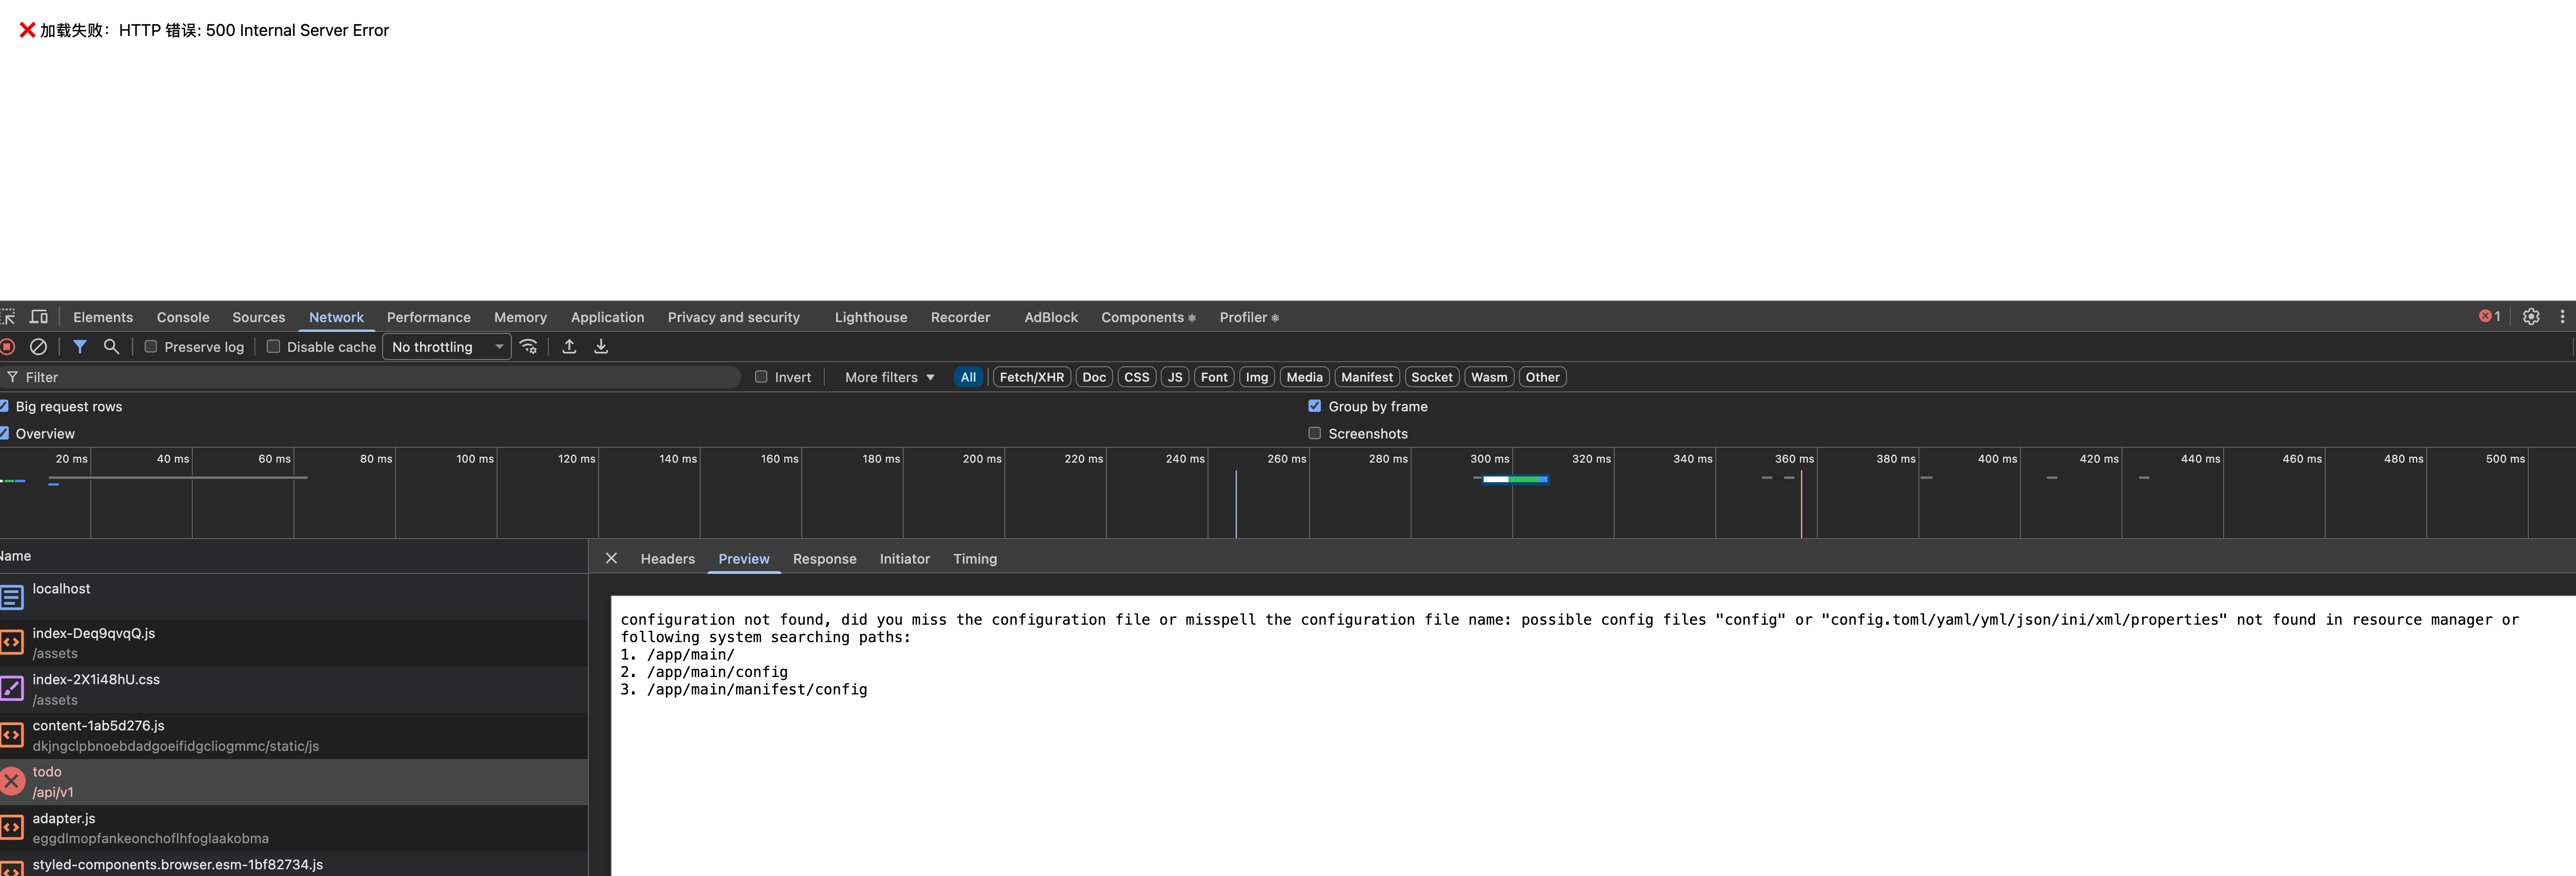Viewport: 2576px width, 876px height.
Task: Click into the Filter text field
Action: pos(380,377)
